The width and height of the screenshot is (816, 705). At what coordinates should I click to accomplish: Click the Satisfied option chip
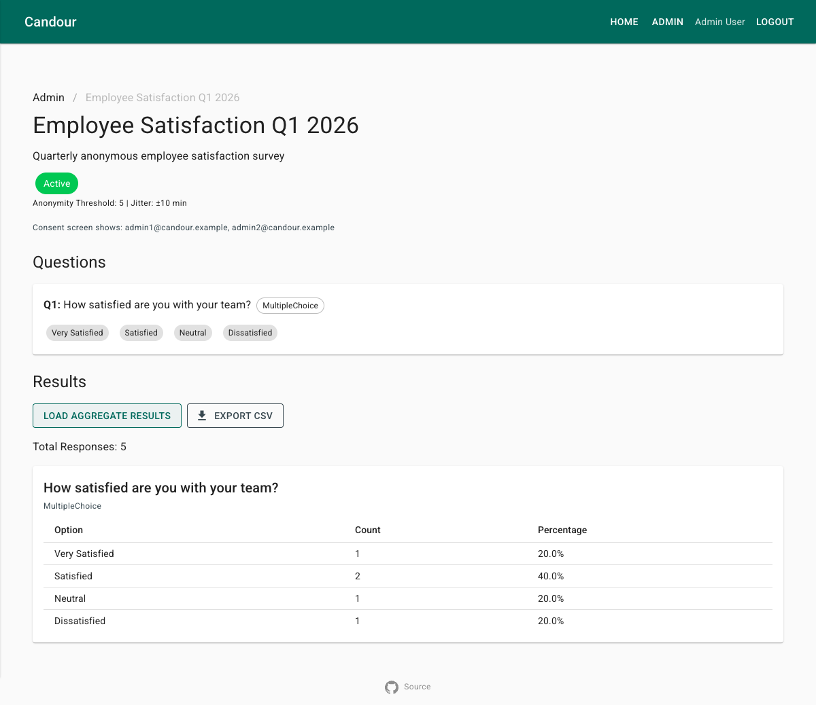(x=141, y=333)
